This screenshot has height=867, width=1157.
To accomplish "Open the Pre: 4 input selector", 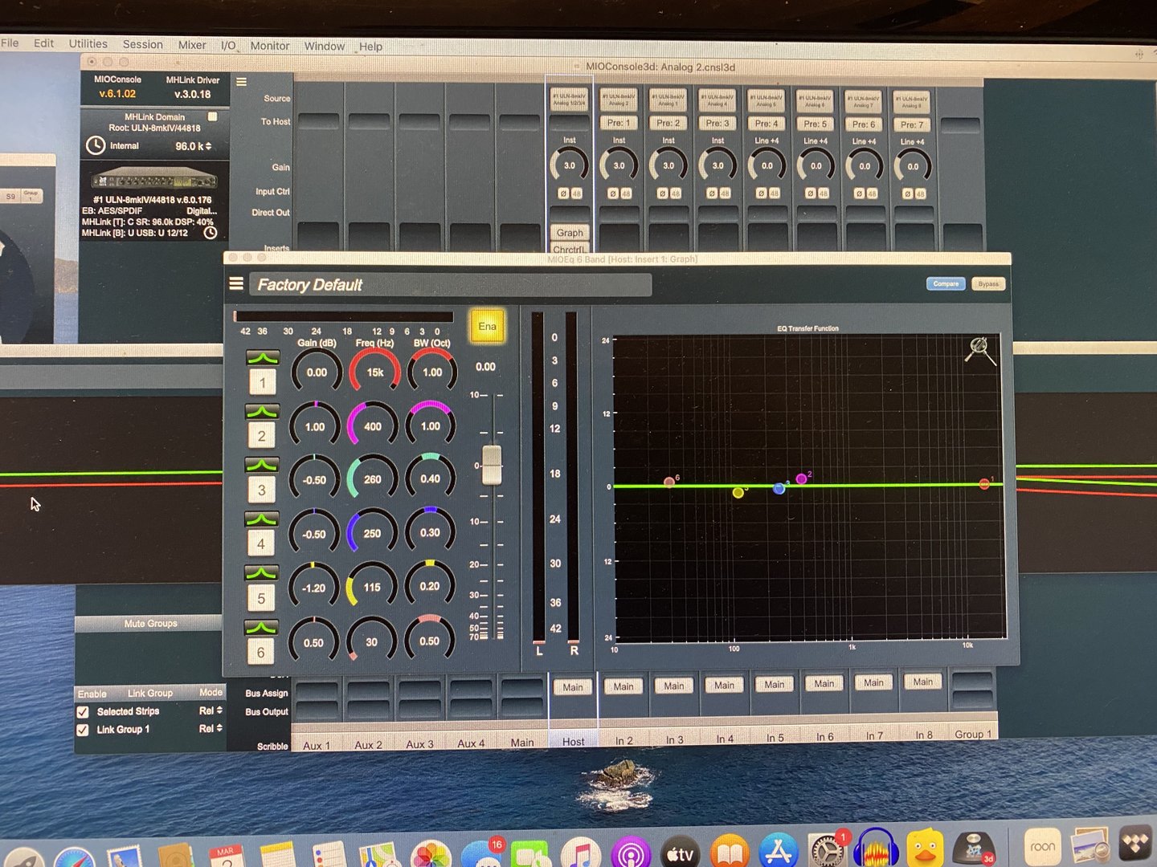I will click(767, 124).
